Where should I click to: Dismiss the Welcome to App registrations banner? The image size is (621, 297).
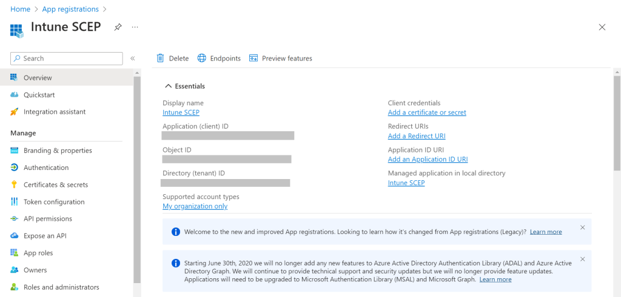pyautogui.click(x=582, y=227)
